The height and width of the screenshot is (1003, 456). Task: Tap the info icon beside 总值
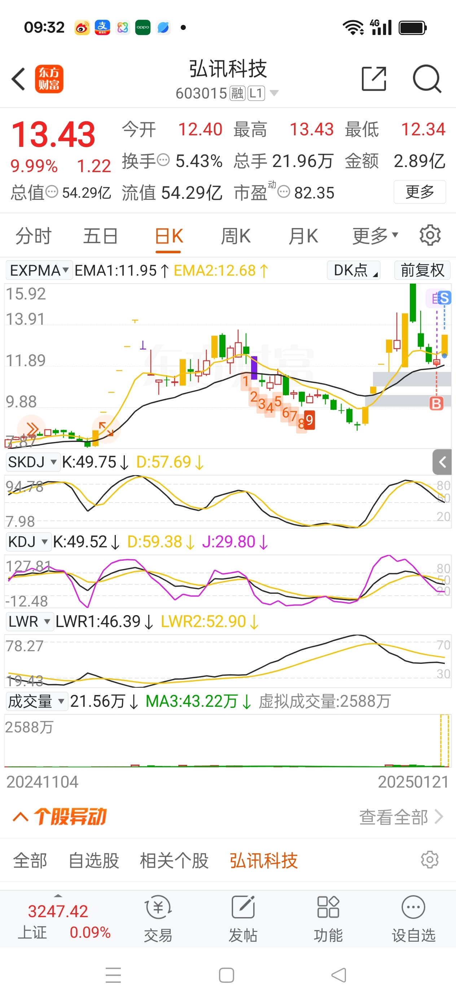pyautogui.click(x=52, y=192)
